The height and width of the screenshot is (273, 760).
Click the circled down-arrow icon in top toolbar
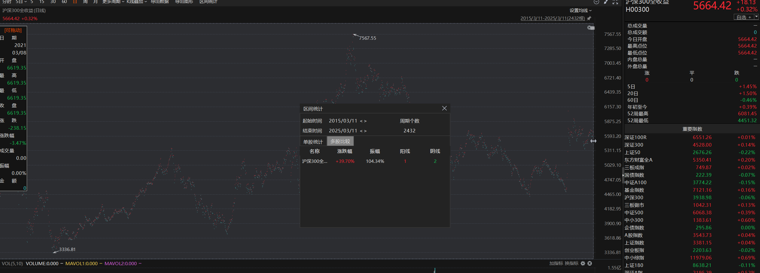pyautogui.click(x=596, y=2)
